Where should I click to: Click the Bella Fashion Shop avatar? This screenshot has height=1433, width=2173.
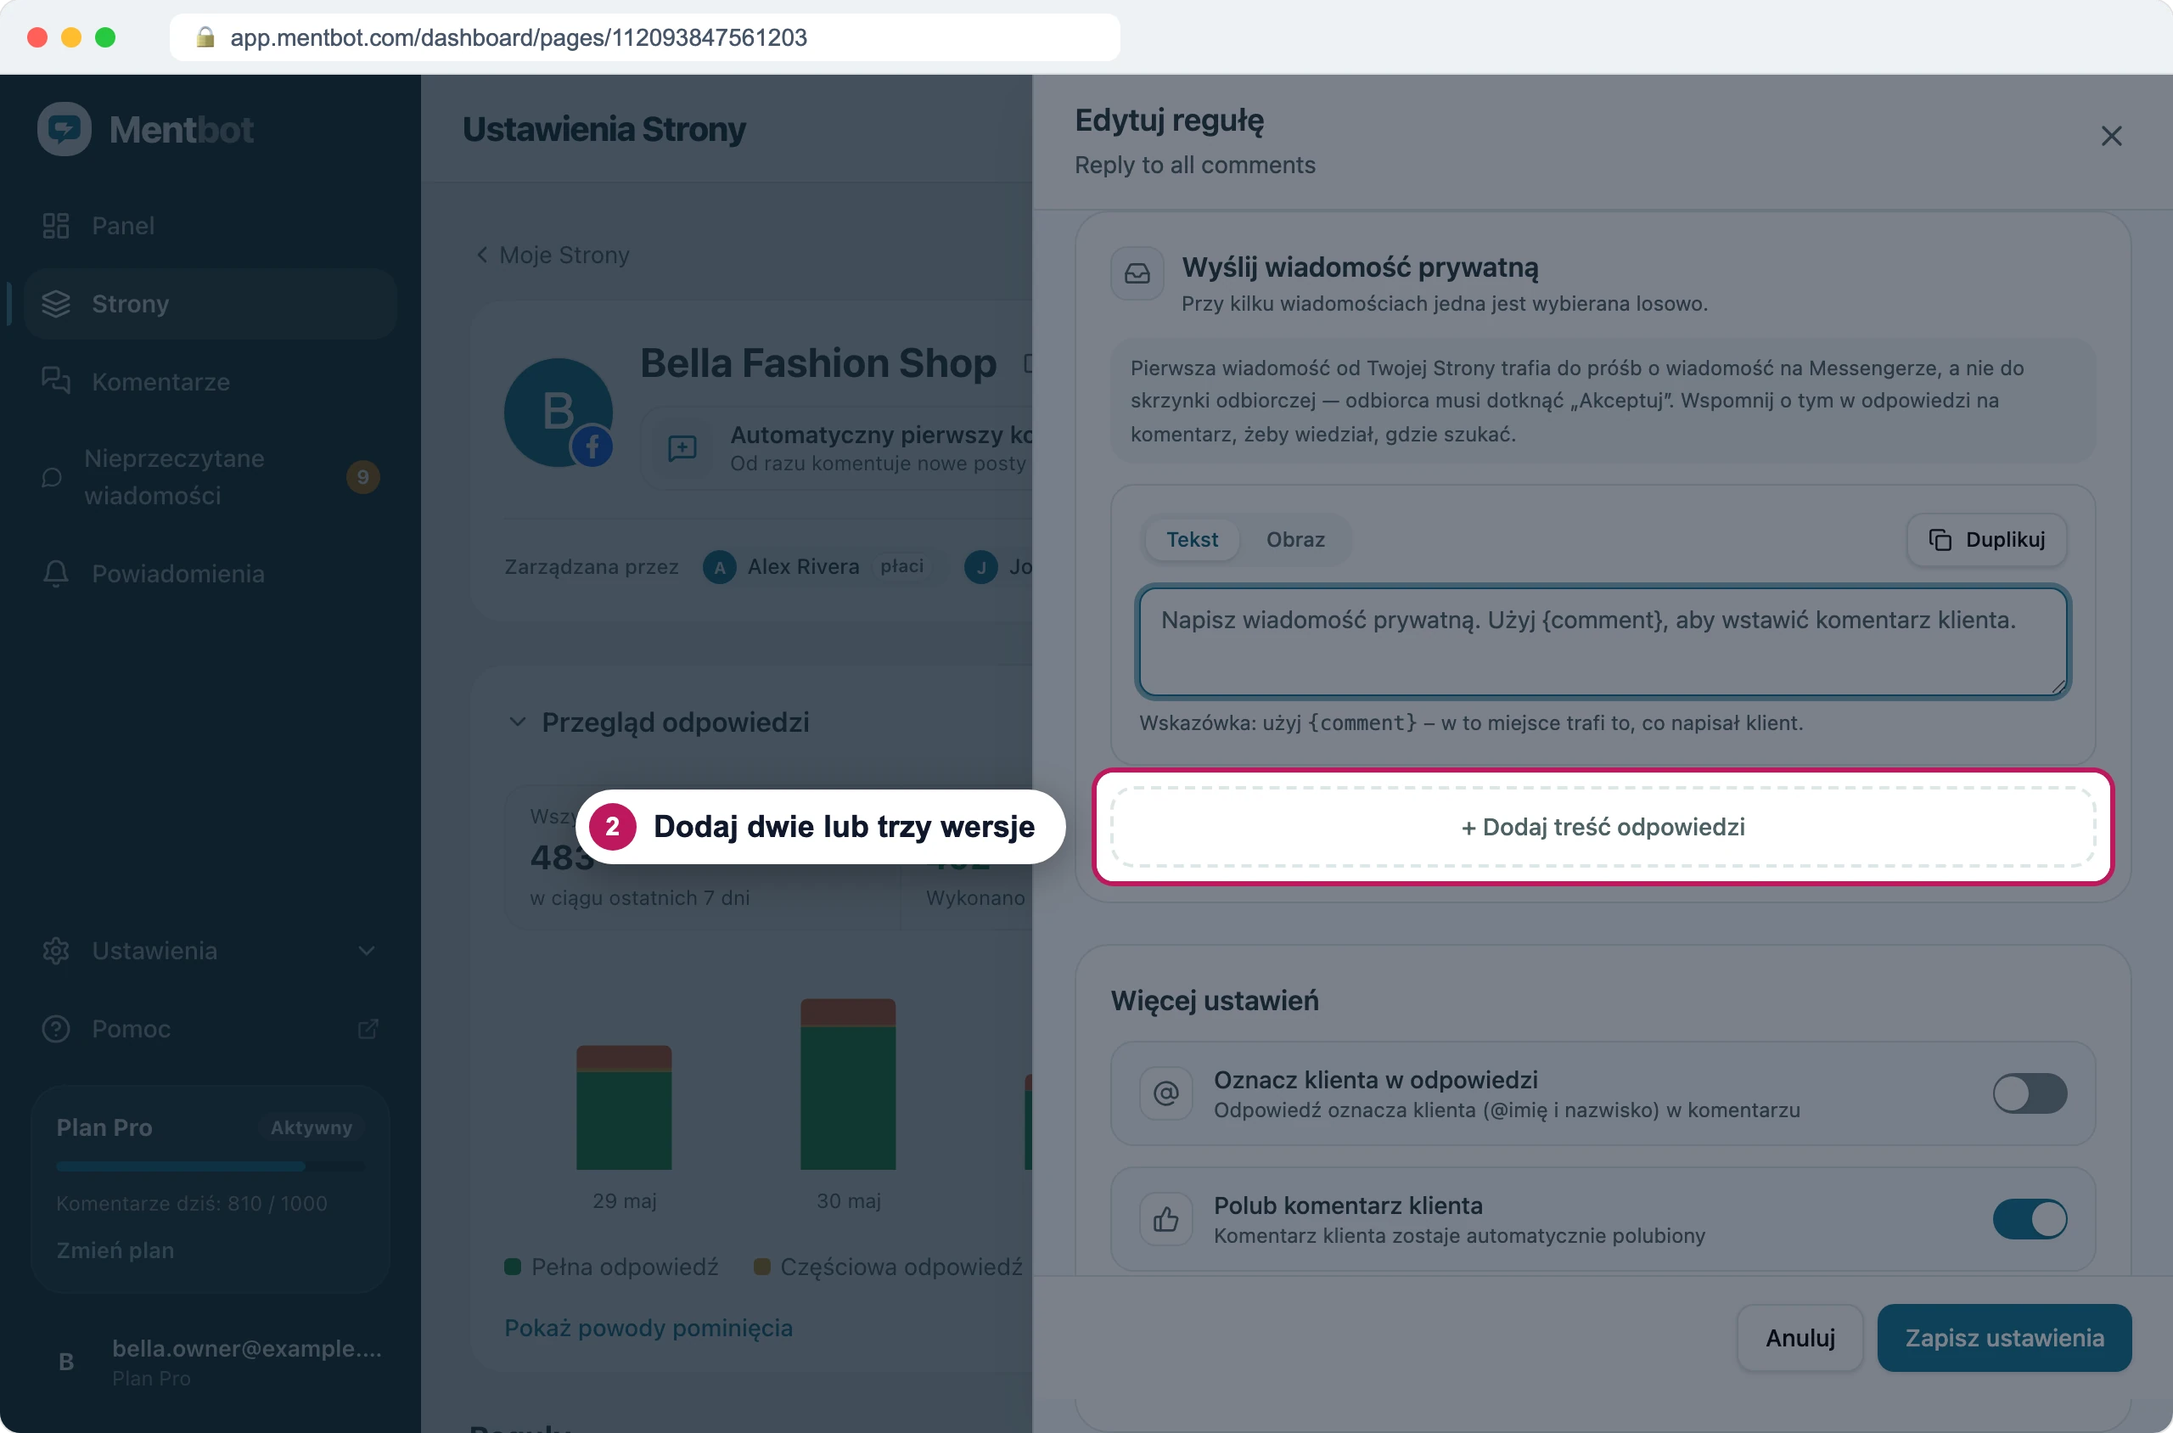(x=559, y=413)
